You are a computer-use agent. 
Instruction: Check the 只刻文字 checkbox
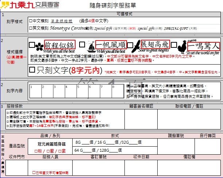[32, 70]
